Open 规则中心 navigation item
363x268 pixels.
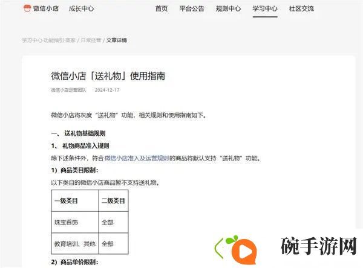228,9
